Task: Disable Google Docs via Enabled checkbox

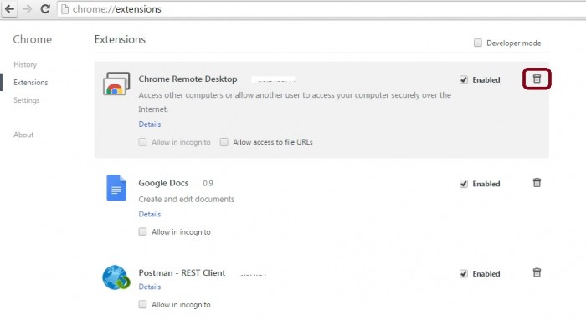Action: (x=464, y=184)
